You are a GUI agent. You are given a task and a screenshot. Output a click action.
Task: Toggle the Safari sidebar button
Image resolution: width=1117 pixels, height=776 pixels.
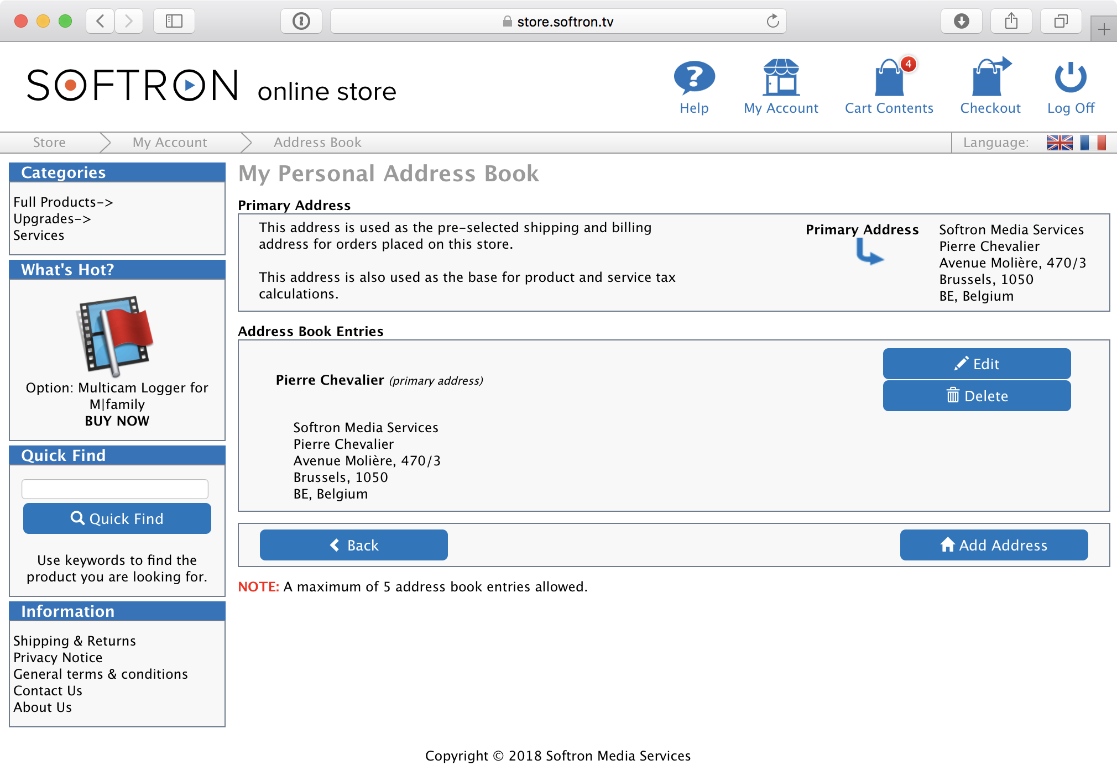tap(174, 21)
